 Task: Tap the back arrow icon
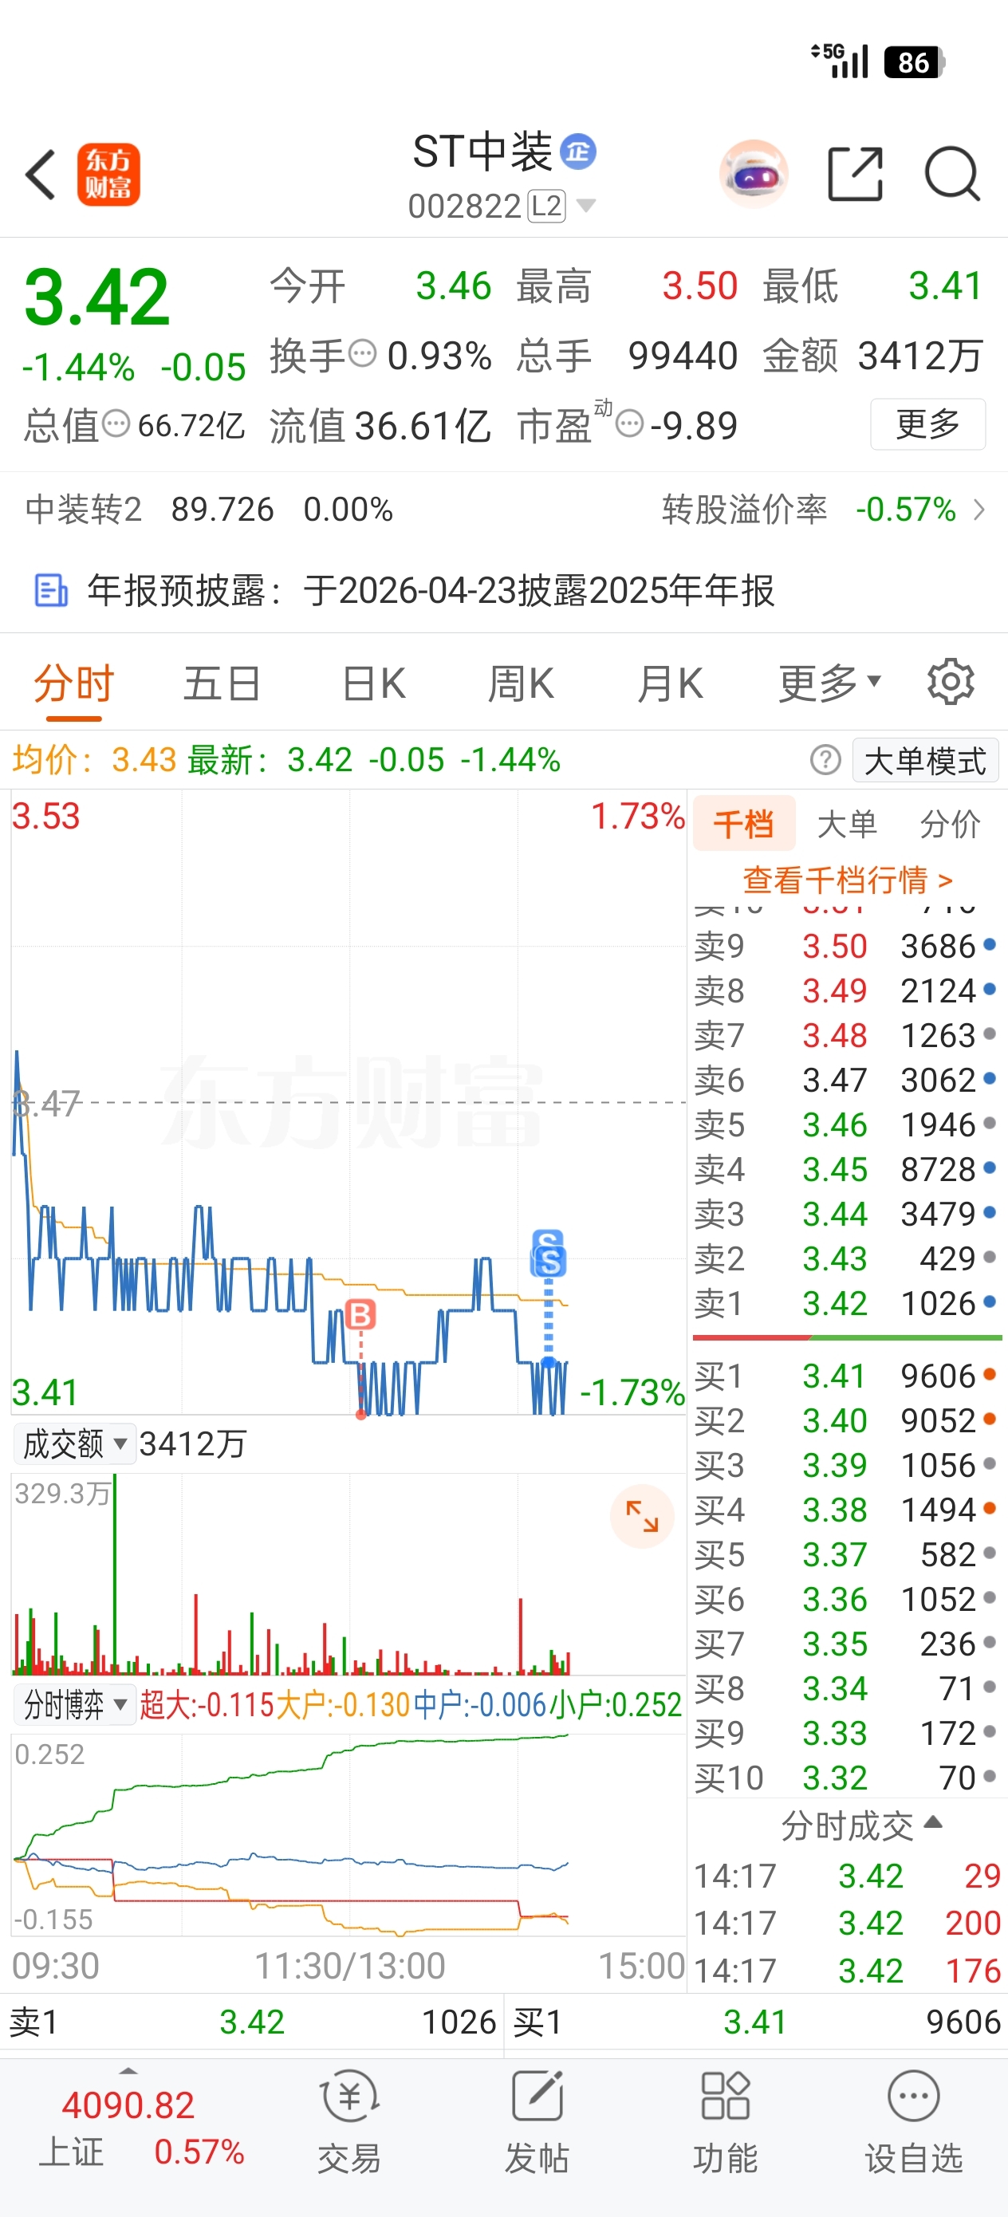[x=41, y=175]
